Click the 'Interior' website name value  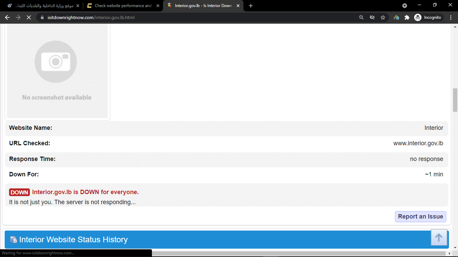point(434,128)
